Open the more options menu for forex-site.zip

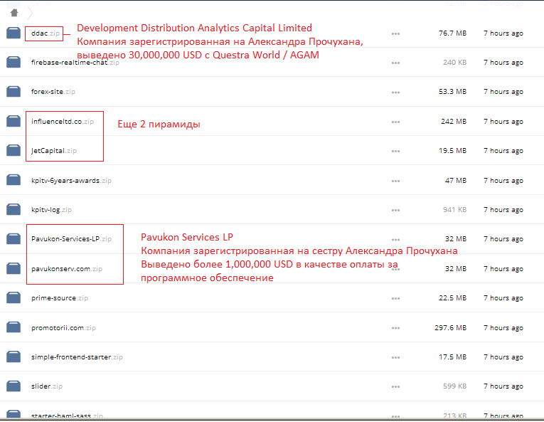395,93
